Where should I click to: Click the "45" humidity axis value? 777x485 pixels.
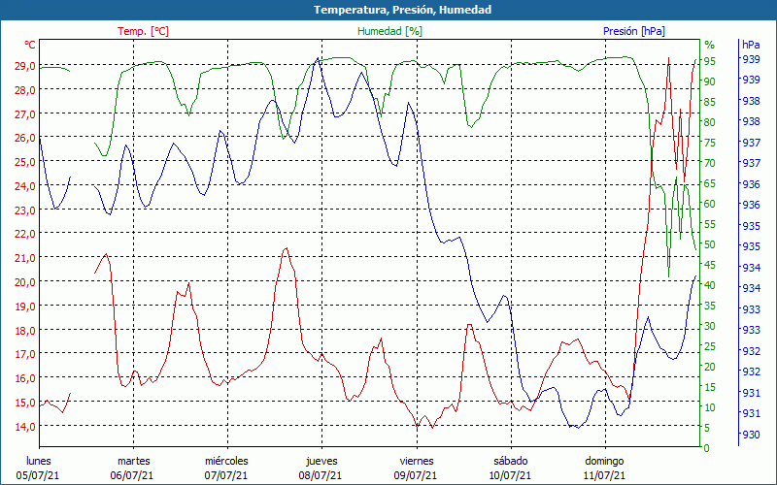[710, 265]
